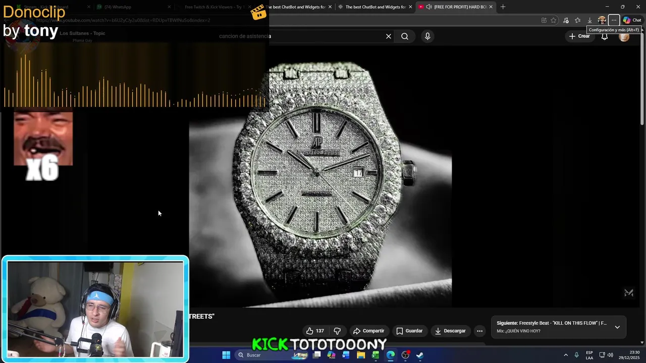This screenshot has height=363, width=646.
Task: Share the video via Compartir
Action: click(x=369, y=331)
